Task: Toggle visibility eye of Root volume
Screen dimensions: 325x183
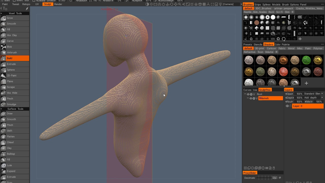Action: click(x=248, y=94)
